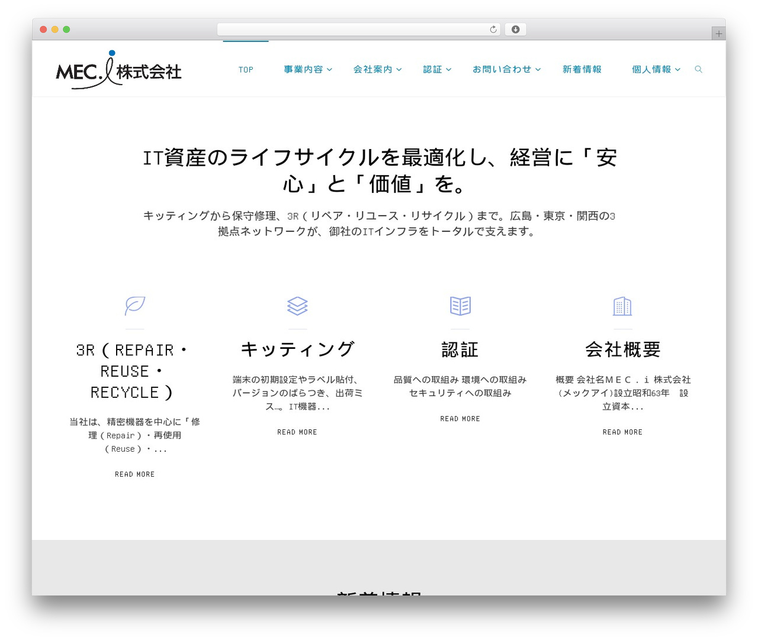Click description text 端末の初期設定やラベル貼付
The image size is (758, 641).
pos(297,393)
